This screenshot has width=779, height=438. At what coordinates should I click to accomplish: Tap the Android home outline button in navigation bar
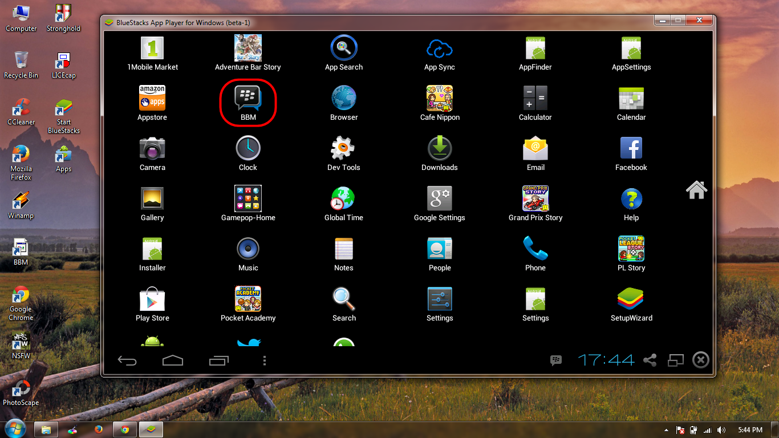pos(173,360)
